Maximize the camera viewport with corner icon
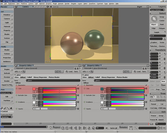This screenshot has width=167, height=133. click(x=148, y=7)
